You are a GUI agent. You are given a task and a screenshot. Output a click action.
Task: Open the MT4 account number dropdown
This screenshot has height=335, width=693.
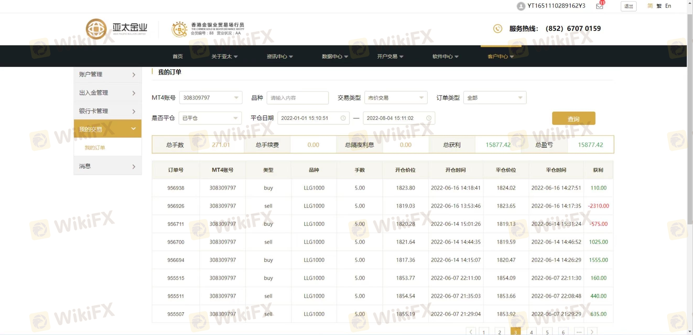(211, 98)
